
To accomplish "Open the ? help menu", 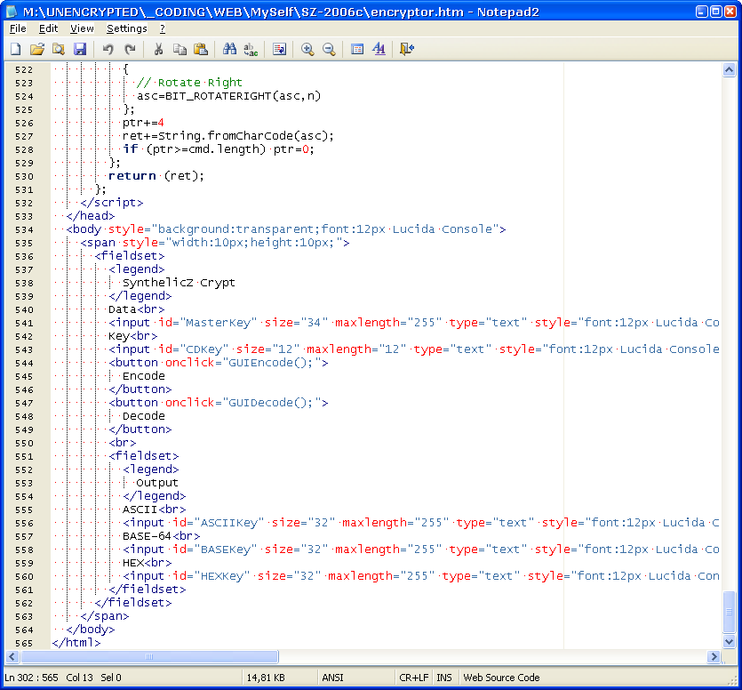I will point(163,28).
